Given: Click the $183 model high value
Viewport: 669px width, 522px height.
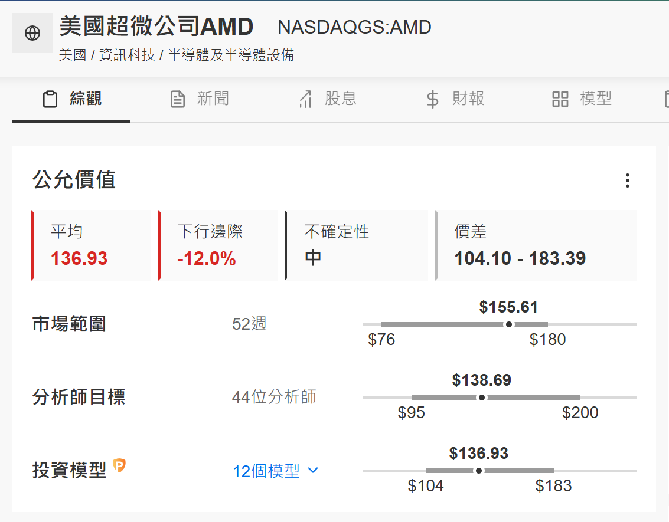Looking at the screenshot, I should coord(553,486).
